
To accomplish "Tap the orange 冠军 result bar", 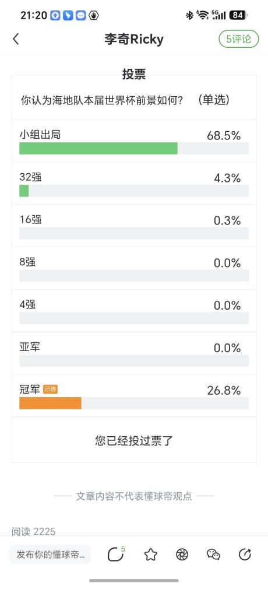I will (x=50, y=403).
